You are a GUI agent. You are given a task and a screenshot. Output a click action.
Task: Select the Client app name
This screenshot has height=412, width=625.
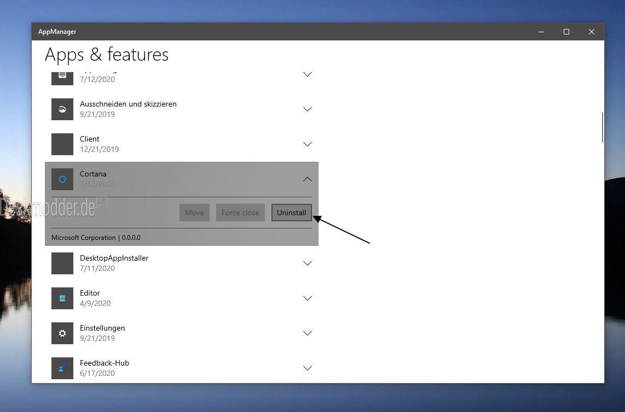coord(89,139)
